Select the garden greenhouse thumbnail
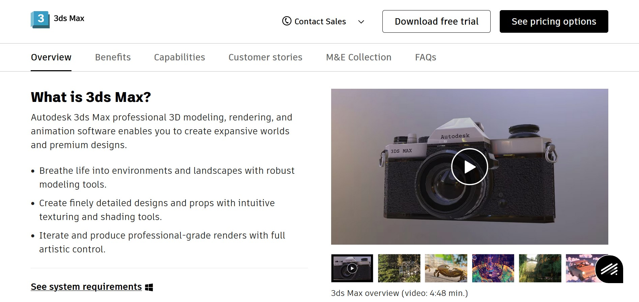Screen dimensions: 639x302 399,268
